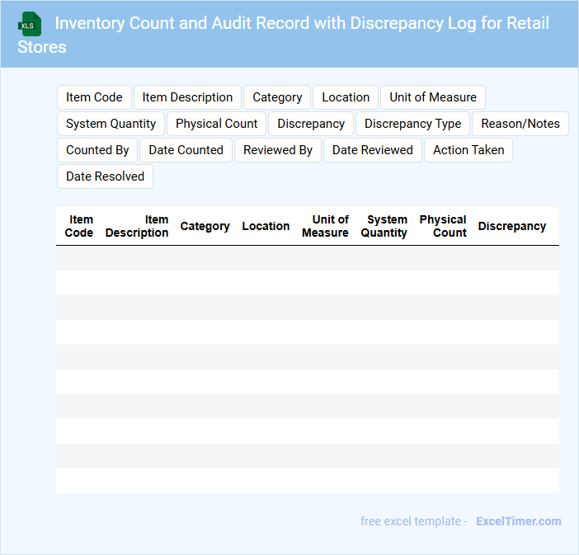
Task: Choose the Counted By tag
Action: click(x=97, y=150)
